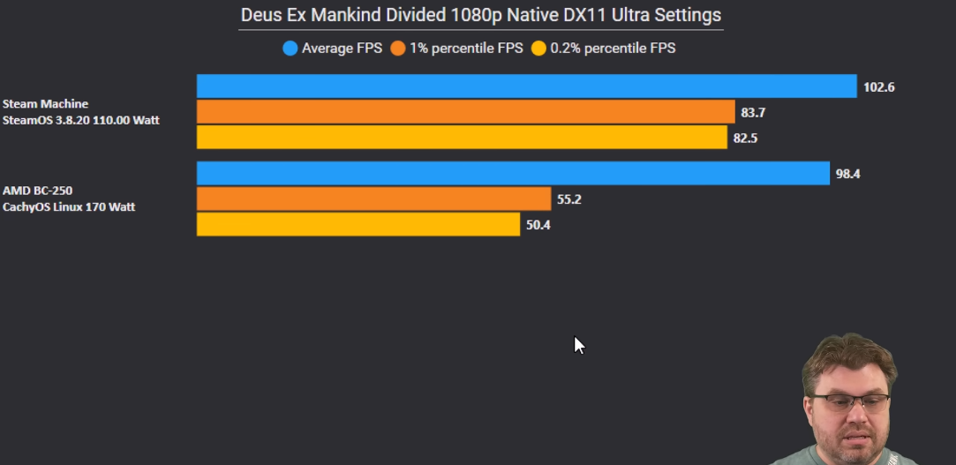The height and width of the screenshot is (465, 956).
Task: Click the value label 98.4
Action: click(x=847, y=175)
